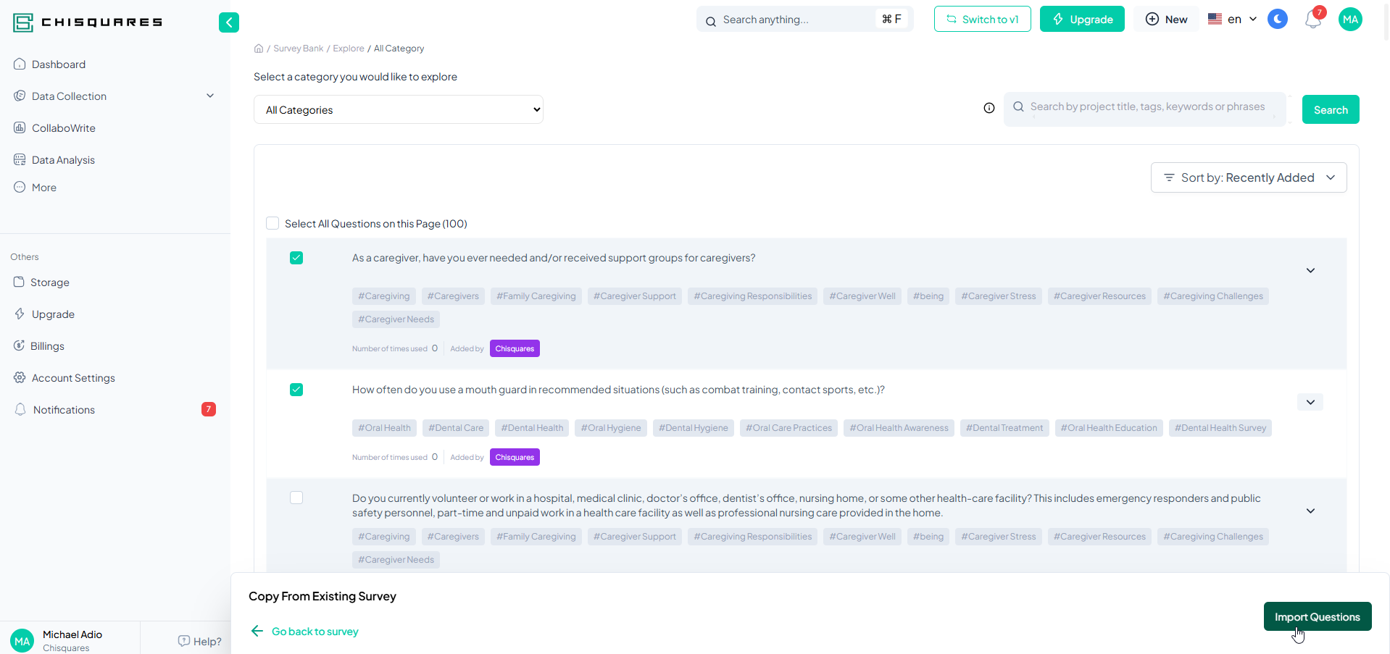The image size is (1390, 654).
Task: Click the Chisquares logo
Action: [x=88, y=22]
